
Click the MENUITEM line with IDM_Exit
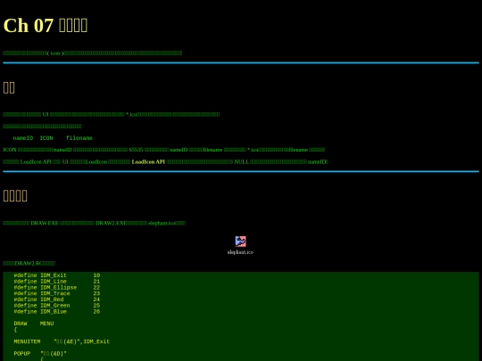(62, 341)
